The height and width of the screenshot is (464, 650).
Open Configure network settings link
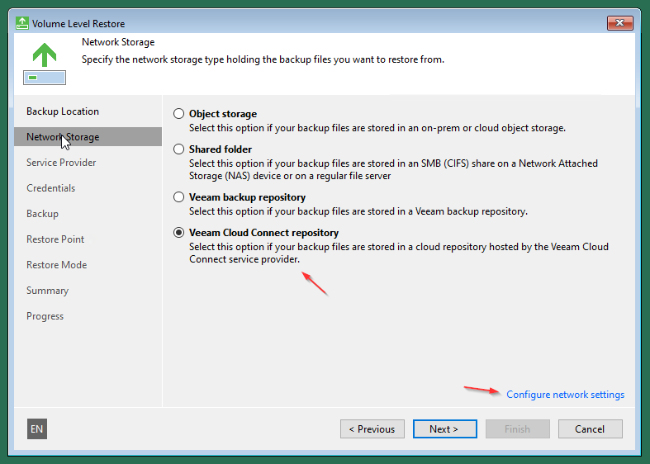(x=566, y=395)
